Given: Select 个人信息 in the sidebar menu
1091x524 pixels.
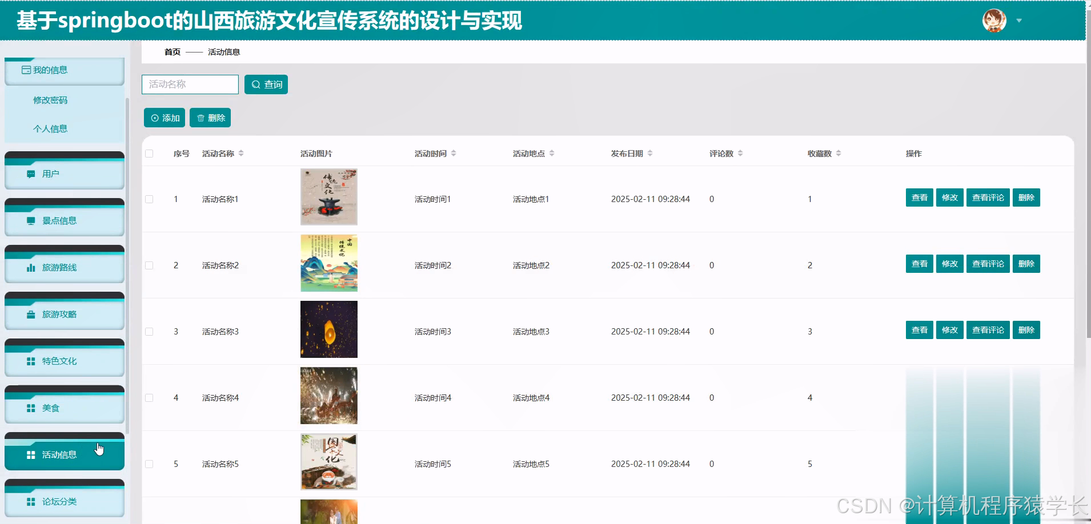Looking at the screenshot, I should pos(51,128).
